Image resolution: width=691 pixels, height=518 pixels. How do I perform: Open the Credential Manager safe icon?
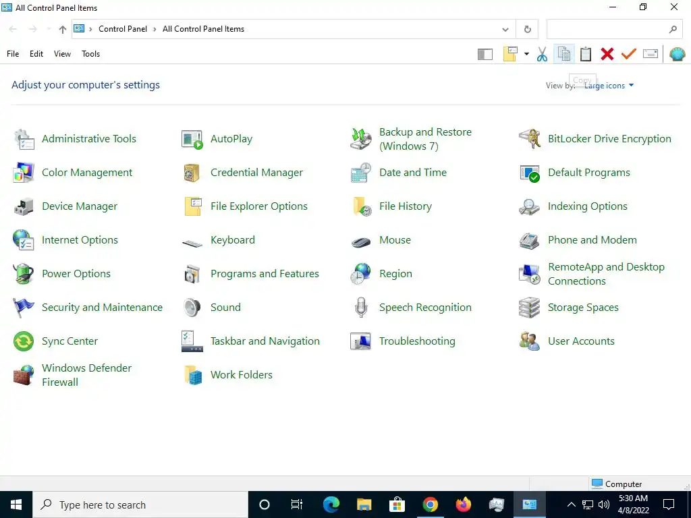coord(192,173)
